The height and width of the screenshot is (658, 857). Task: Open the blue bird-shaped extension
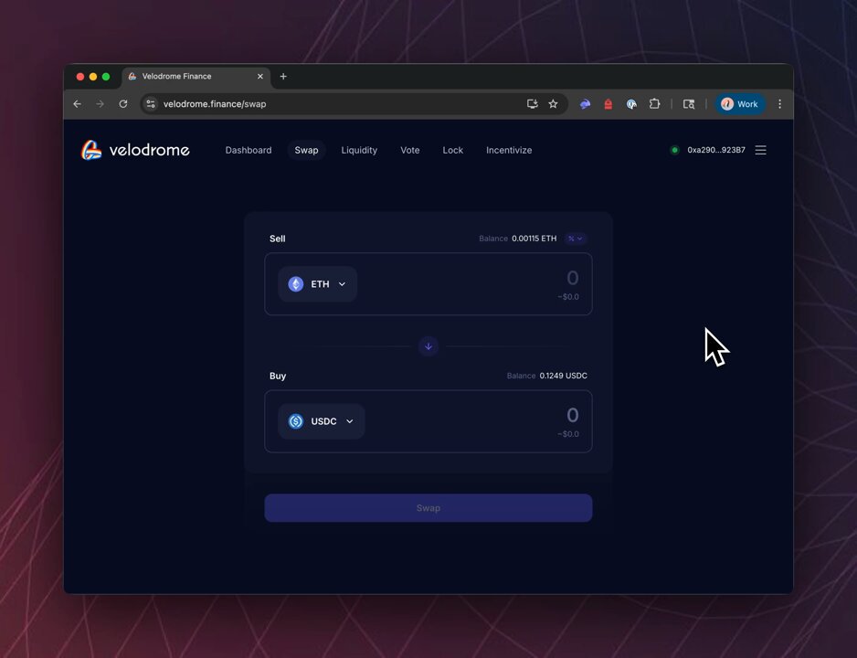585,104
